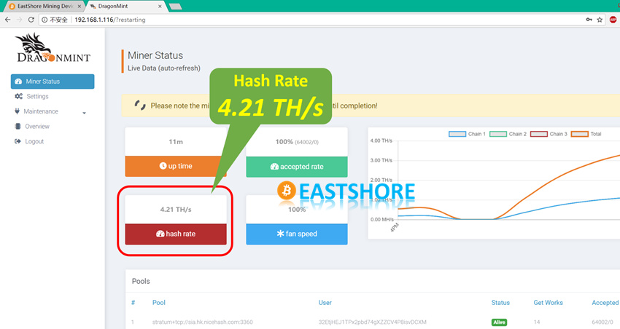Screen dimensions: 620x329
Task: Click the Pool column header
Action: pyautogui.click(x=159, y=303)
